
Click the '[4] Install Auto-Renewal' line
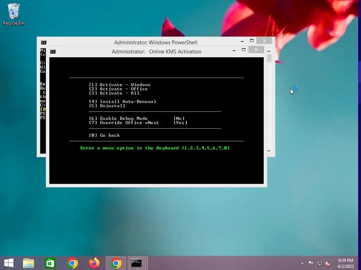[123, 102]
